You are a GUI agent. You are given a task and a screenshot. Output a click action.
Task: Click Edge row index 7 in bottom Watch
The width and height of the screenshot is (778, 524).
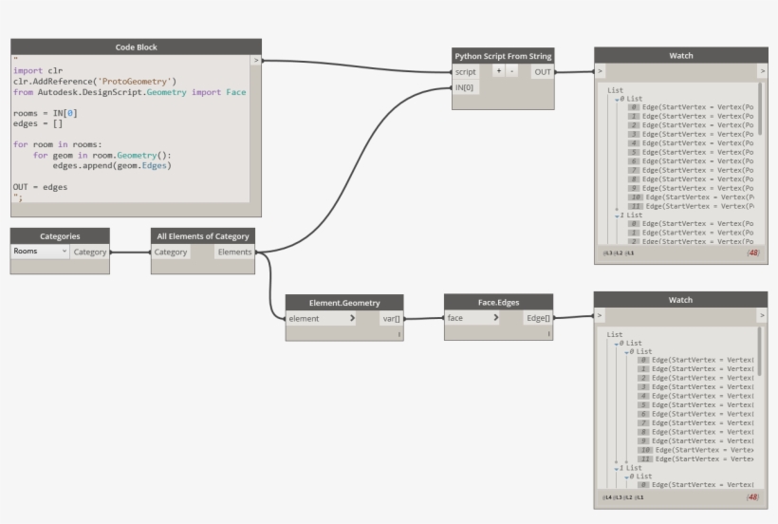[695, 423]
